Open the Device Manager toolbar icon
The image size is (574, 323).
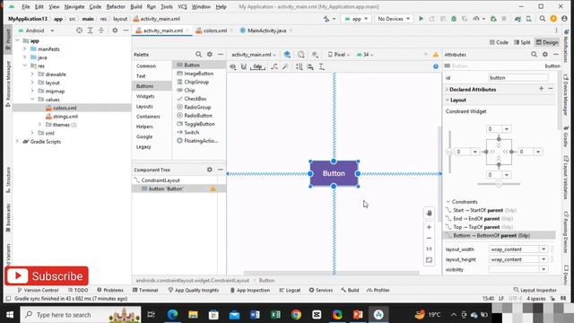click(x=529, y=19)
